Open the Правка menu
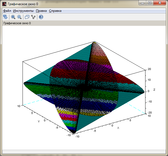Image resolution: width=168 pixels, height=156 pixels. tap(41, 11)
